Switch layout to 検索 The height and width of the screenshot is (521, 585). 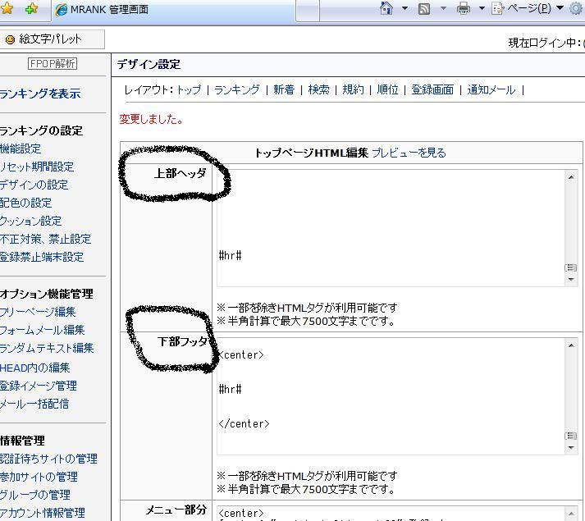[318, 89]
